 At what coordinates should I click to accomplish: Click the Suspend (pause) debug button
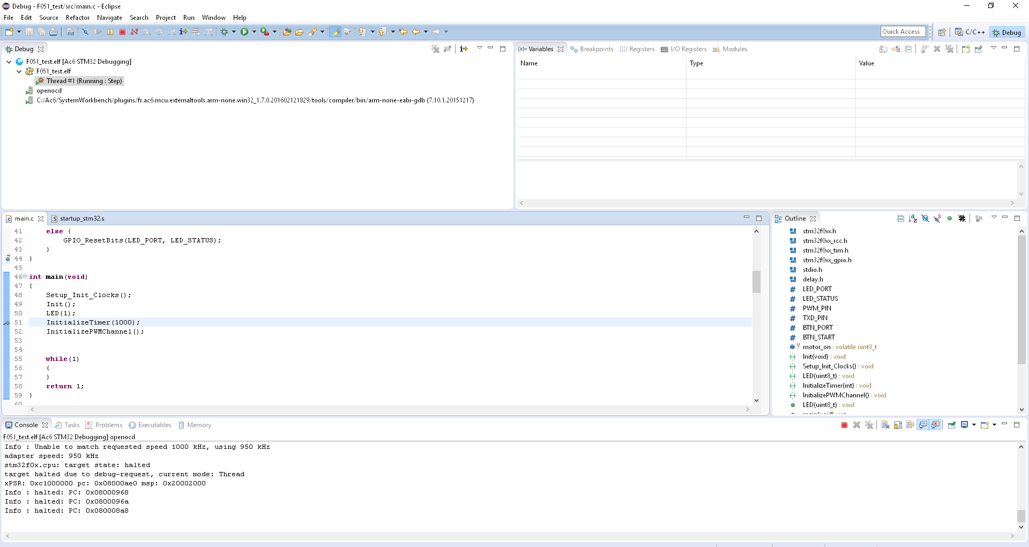(x=110, y=32)
